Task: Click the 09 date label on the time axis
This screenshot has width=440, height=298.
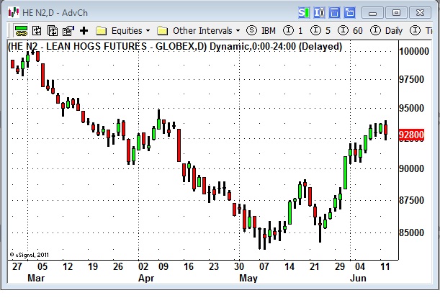Action: pyautogui.click(x=163, y=266)
